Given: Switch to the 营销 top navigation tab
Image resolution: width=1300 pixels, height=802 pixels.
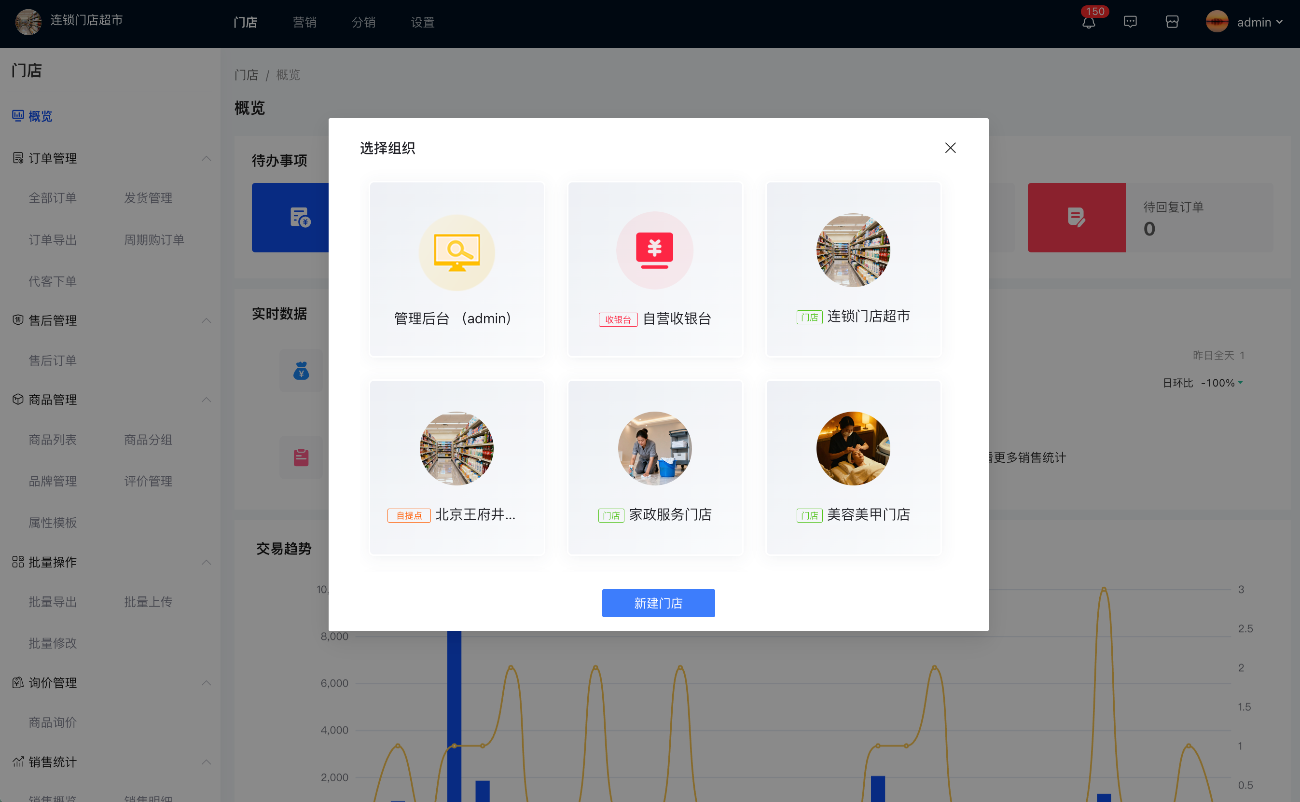Looking at the screenshot, I should (x=304, y=22).
